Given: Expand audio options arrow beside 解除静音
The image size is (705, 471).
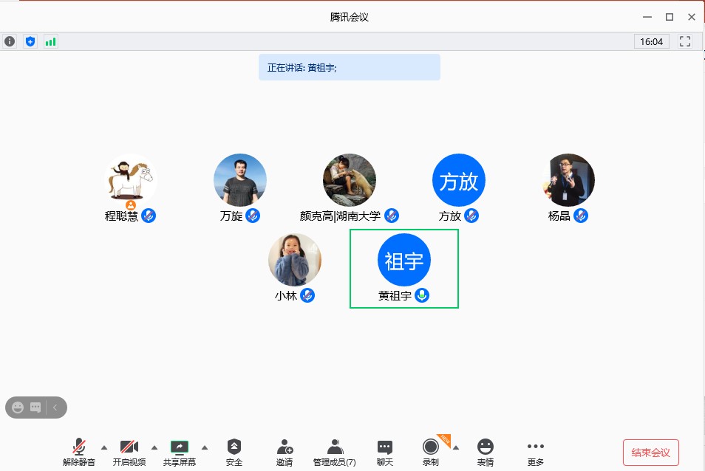Looking at the screenshot, I should pyautogui.click(x=104, y=447).
